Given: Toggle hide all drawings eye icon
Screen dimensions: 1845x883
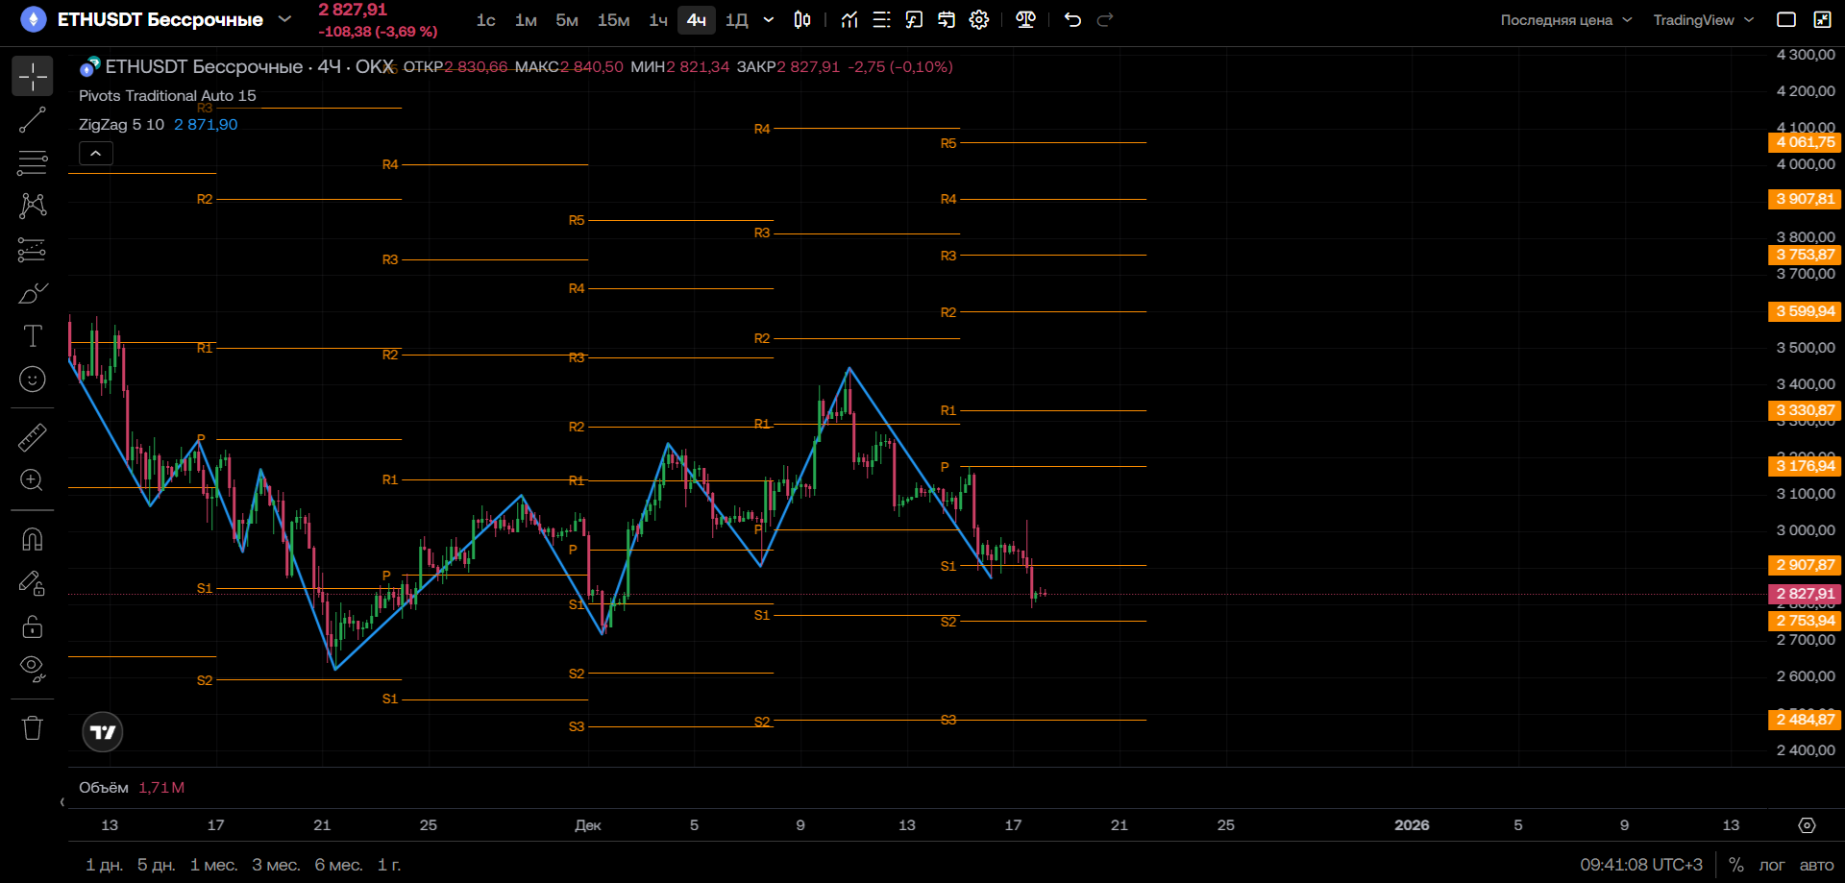Looking at the screenshot, I should pos(32,669).
